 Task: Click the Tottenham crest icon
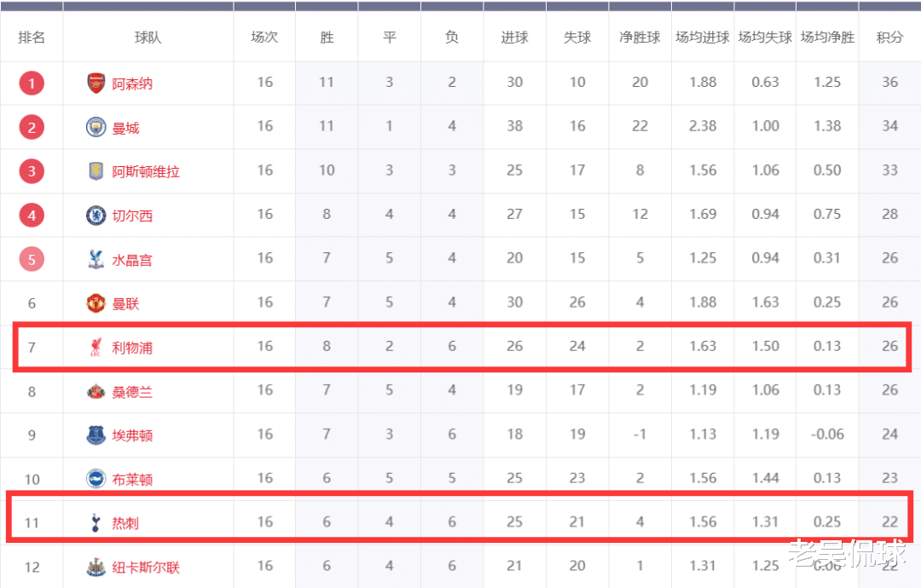(x=96, y=522)
